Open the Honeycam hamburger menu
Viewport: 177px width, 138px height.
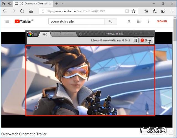[35, 34]
